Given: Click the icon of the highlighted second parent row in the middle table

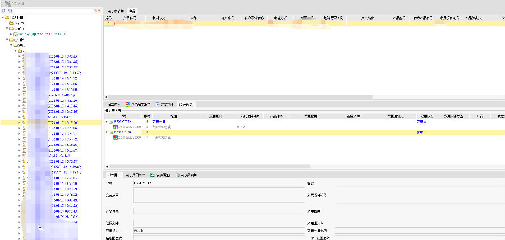Looking at the screenshot, I should [111, 133].
